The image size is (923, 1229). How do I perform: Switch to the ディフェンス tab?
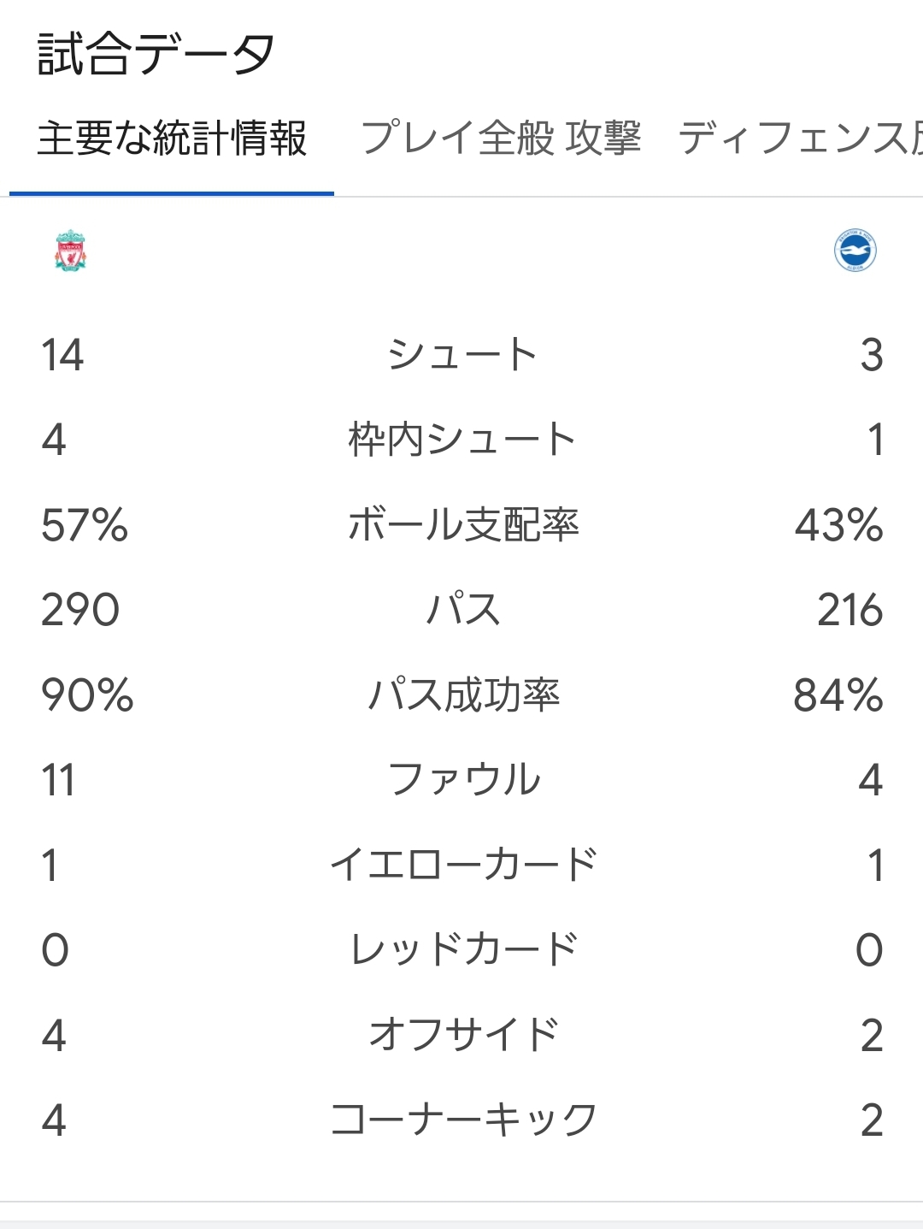tap(795, 139)
